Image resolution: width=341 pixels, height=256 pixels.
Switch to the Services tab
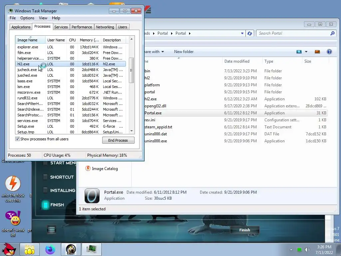(x=61, y=27)
